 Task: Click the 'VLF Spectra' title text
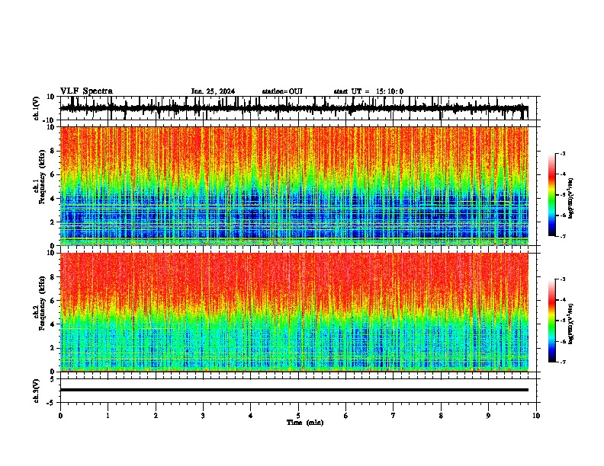point(86,91)
